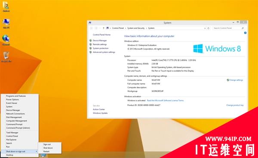Choose Restart in the submenu
The height and width of the screenshot is (158, 258).
tap(46, 152)
